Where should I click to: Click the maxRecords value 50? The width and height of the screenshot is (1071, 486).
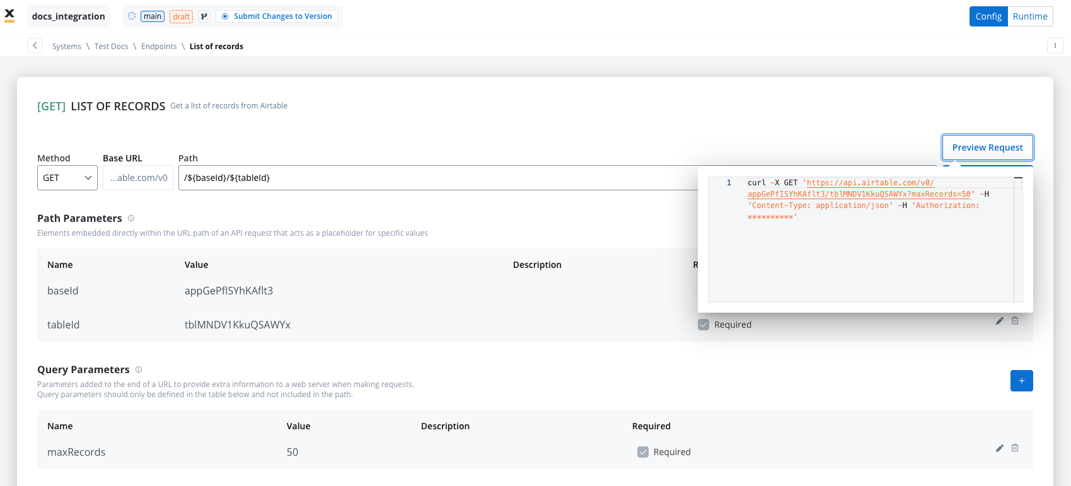pos(292,452)
